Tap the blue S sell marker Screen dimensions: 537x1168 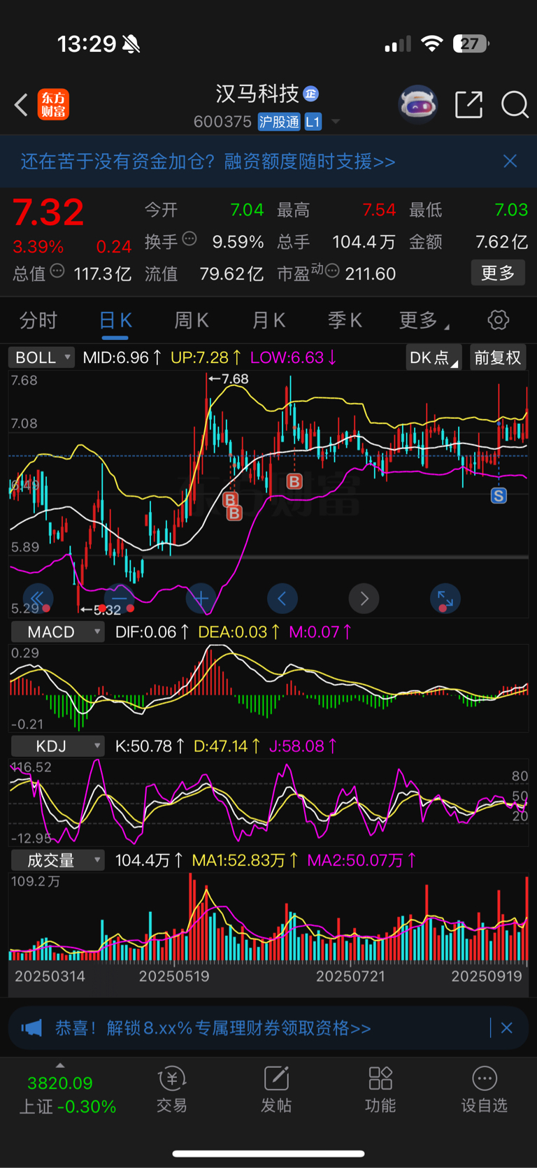(499, 496)
